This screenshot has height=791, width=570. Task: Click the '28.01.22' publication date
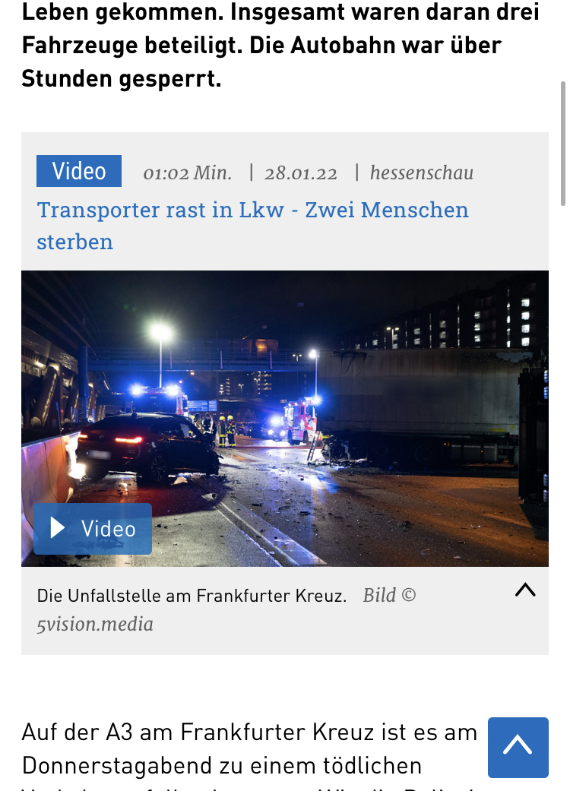coord(301,173)
